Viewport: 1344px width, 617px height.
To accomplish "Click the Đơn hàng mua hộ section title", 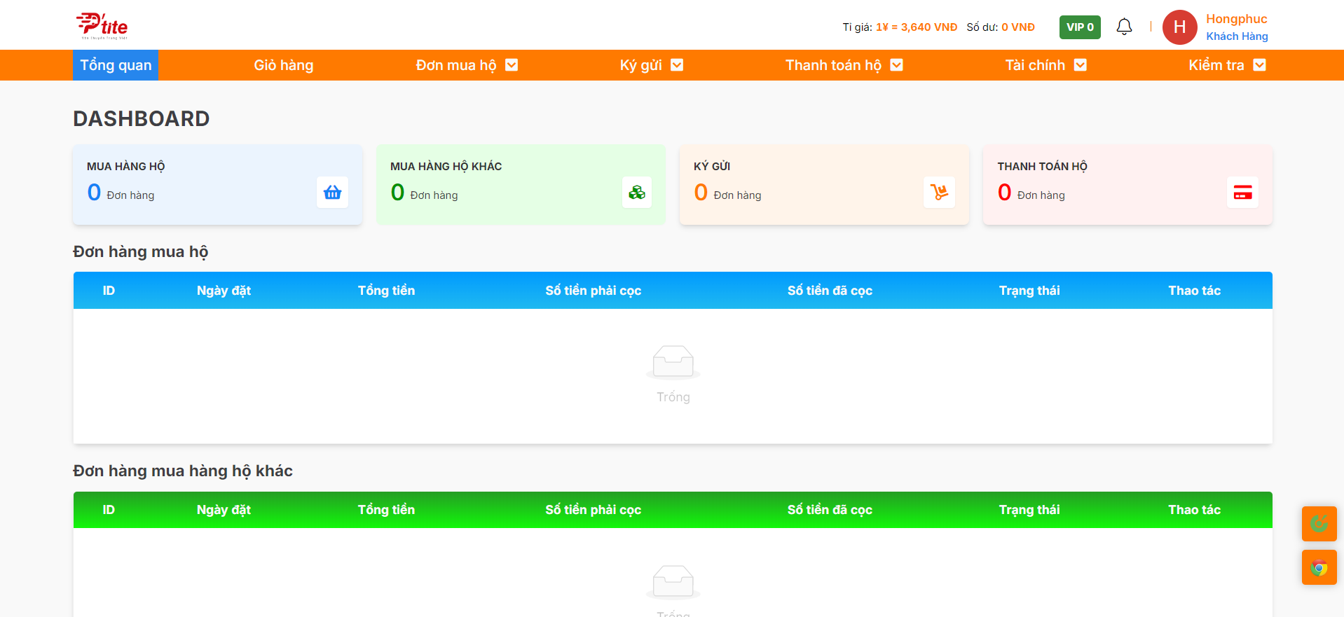I will 141,251.
